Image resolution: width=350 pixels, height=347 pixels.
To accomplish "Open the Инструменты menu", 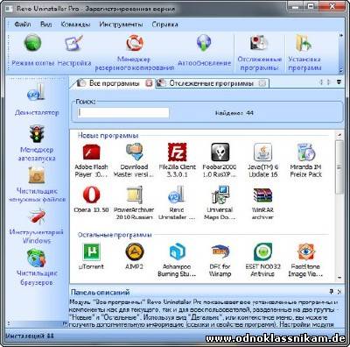I will (x=121, y=25).
